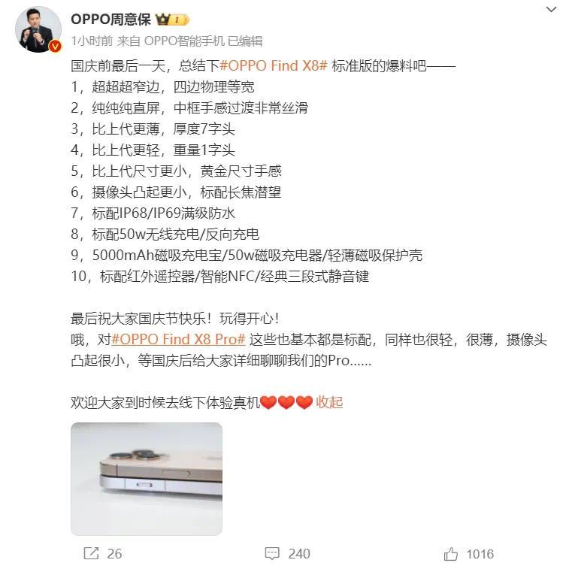Click the like count 1016
575x563 pixels.
click(x=480, y=554)
